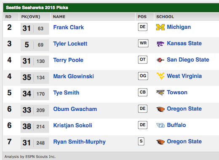Image resolution: width=219 pixels, height=160 pixels.
Task: Select the Terry Poole name link
Action: (68, 60)
